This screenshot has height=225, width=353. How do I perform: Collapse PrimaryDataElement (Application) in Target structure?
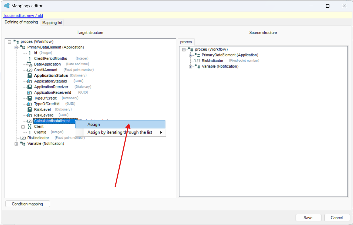pyautogui.click(x=16, y=47)
